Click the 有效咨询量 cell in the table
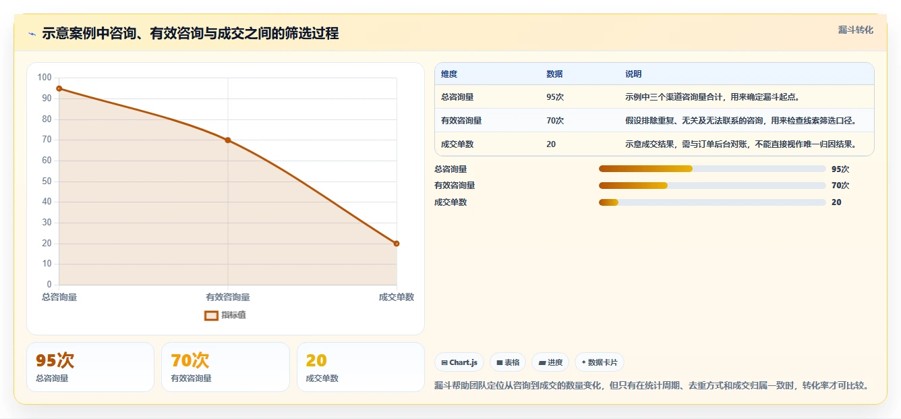The height and width of the screenshot is (419, 901). coord(461,121)
